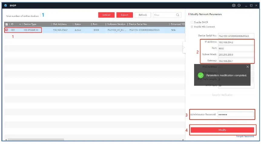Open the Forgot Password link

click(245, 136)
